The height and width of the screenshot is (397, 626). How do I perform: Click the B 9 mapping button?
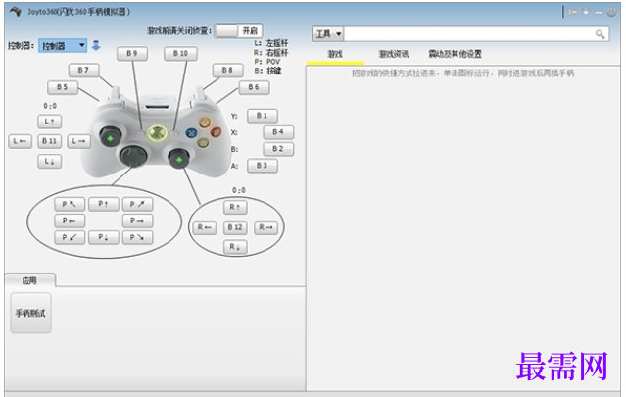[132, 54]
